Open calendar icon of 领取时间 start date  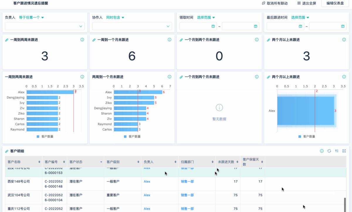[213, 26]
